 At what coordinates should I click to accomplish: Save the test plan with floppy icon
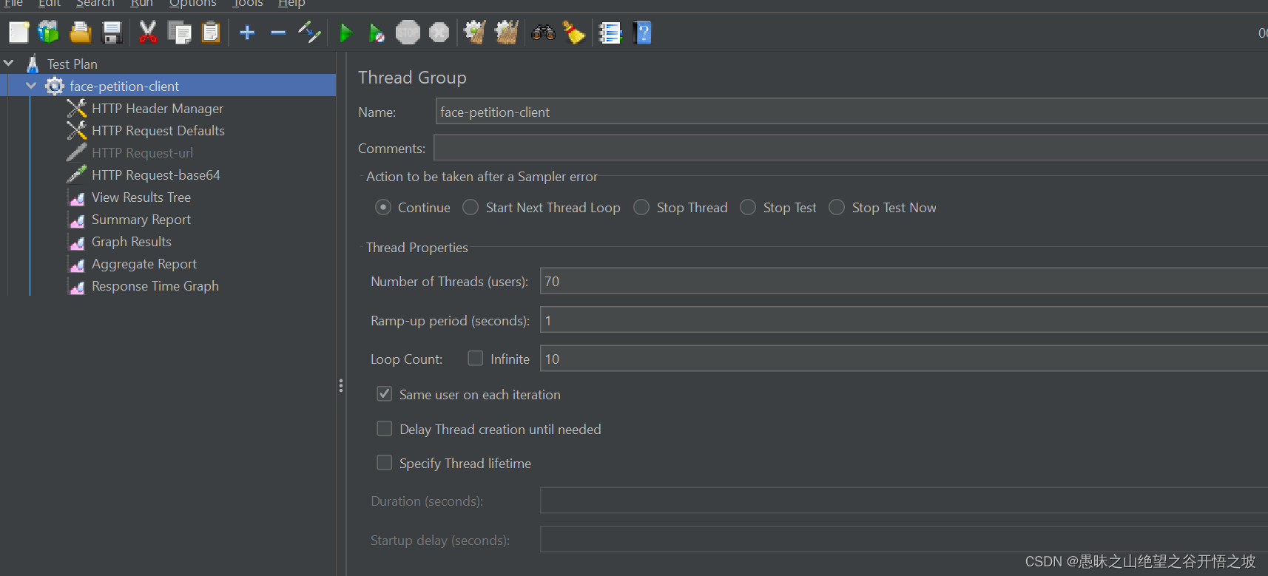coord(112,33)
